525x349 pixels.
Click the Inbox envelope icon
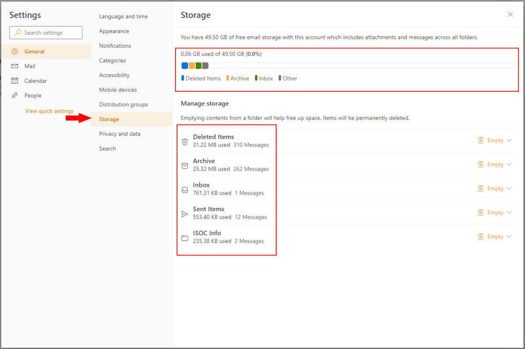click(x=185, y=190)
